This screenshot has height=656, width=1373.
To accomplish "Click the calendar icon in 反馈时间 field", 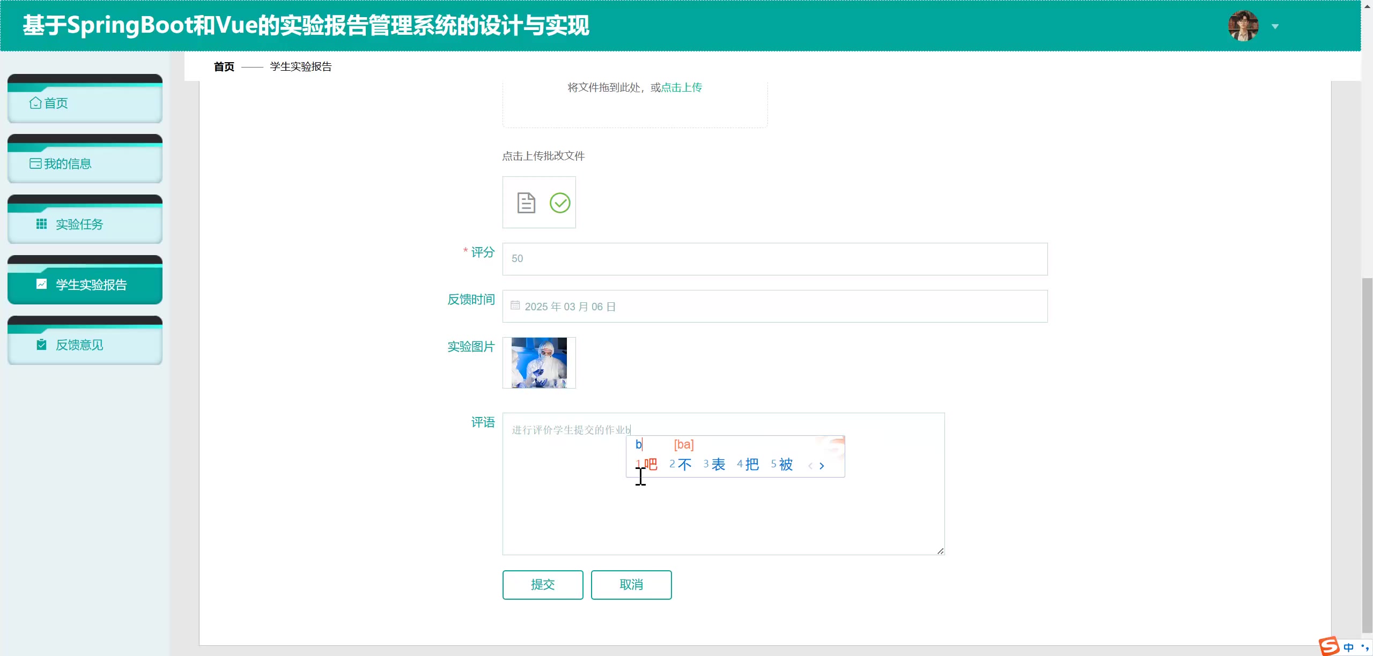I will pos(515,305).
